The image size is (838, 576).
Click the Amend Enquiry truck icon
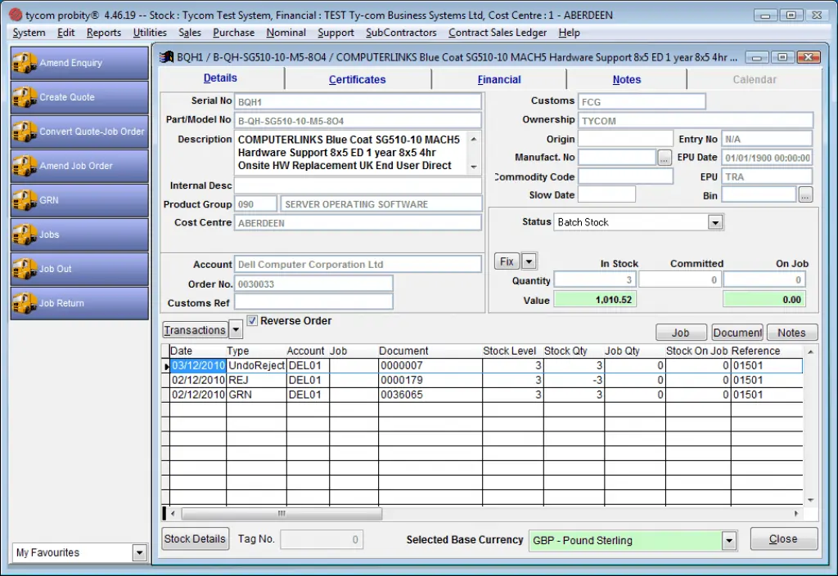click(x=25, y=63)
